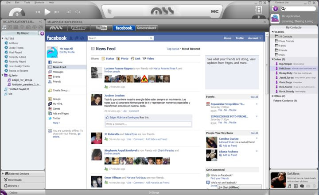This screenshot has height=195, width=319.
Task: Click the speaker icon above the plus tab
Action: pos(259,10)
